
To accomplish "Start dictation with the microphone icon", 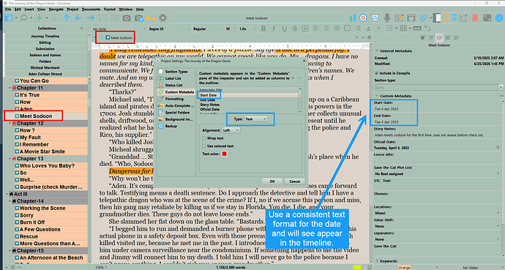I will [x=387, y=18].
